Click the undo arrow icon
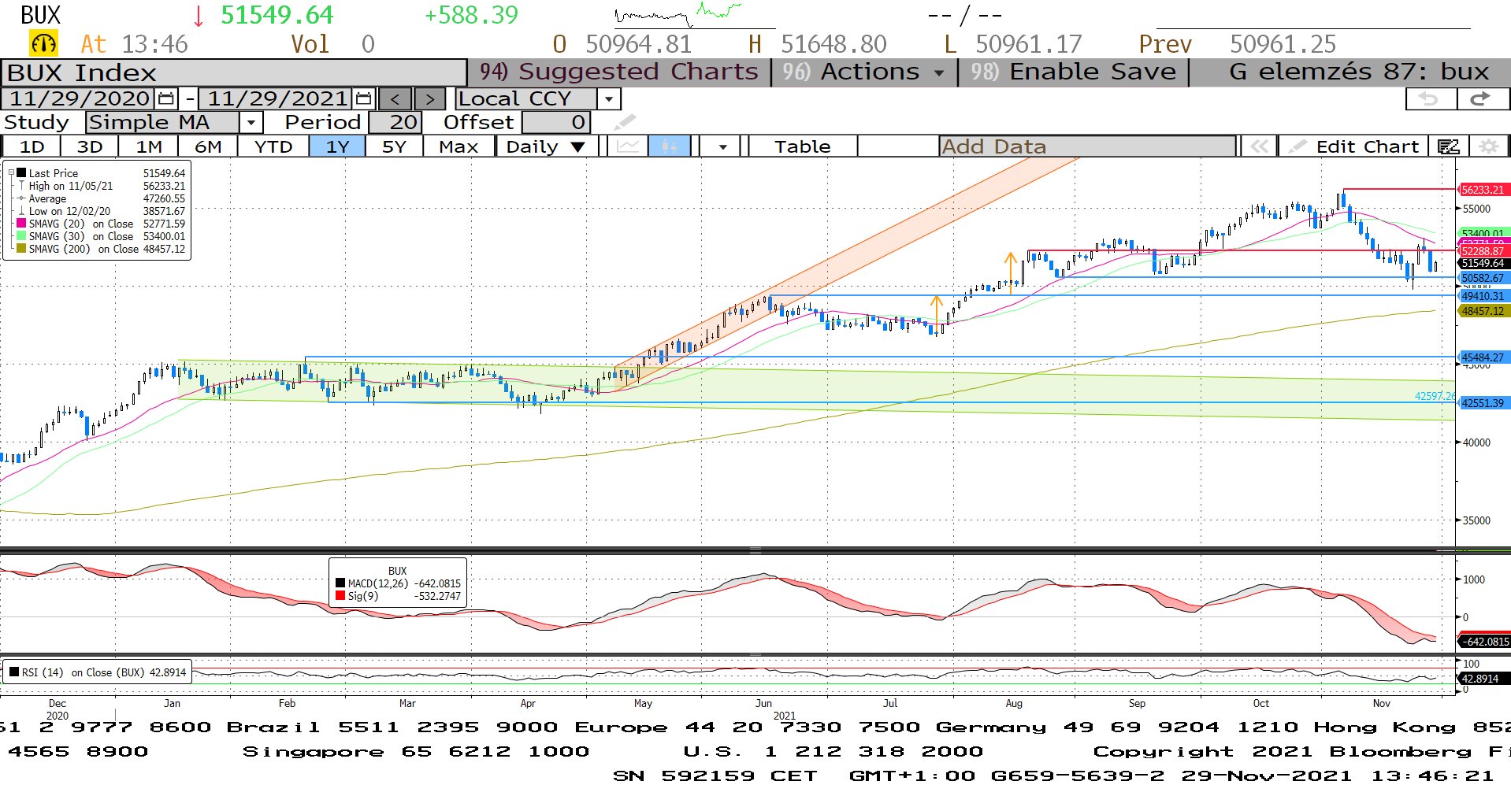Screen dimensions: 1511x807 click(1430, 99)
